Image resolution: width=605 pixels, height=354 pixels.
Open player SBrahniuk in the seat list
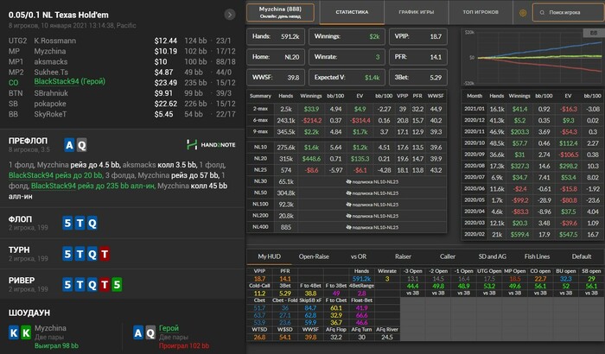click(x=51, y=93)
